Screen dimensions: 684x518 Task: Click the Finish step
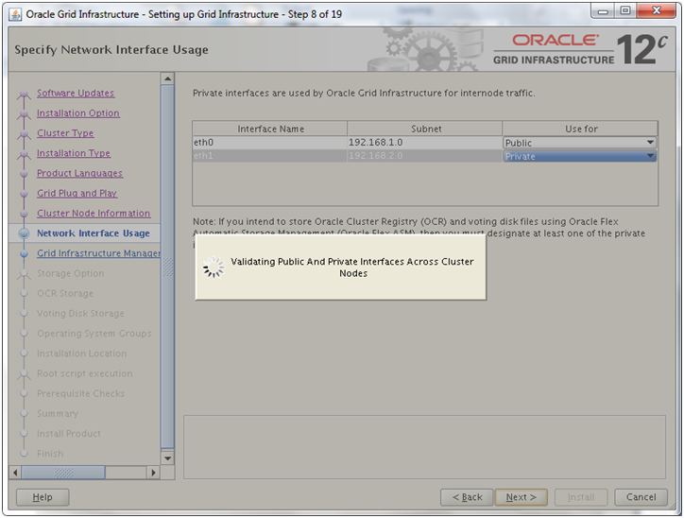point(50,455)
